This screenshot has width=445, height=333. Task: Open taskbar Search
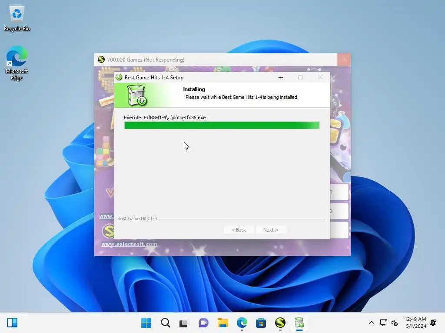(166, 323)
